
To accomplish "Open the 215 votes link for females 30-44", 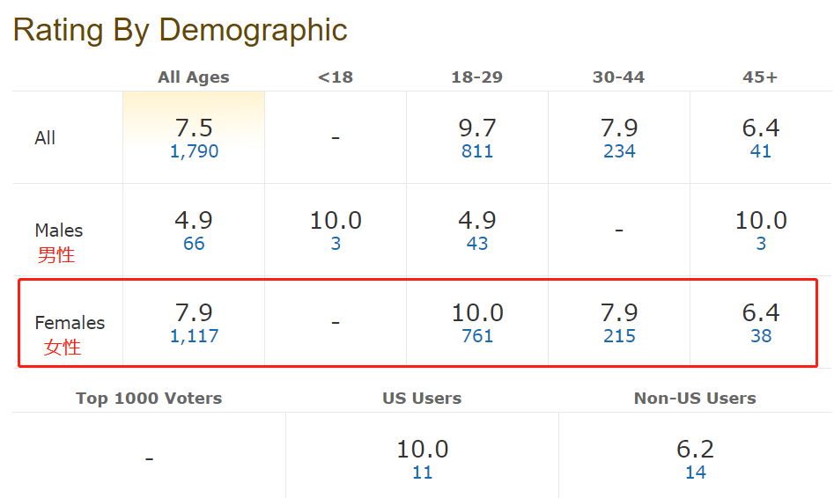I will pos(619,336).
